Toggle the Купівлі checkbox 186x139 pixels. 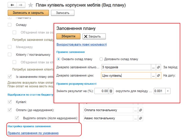click(10, 102)
